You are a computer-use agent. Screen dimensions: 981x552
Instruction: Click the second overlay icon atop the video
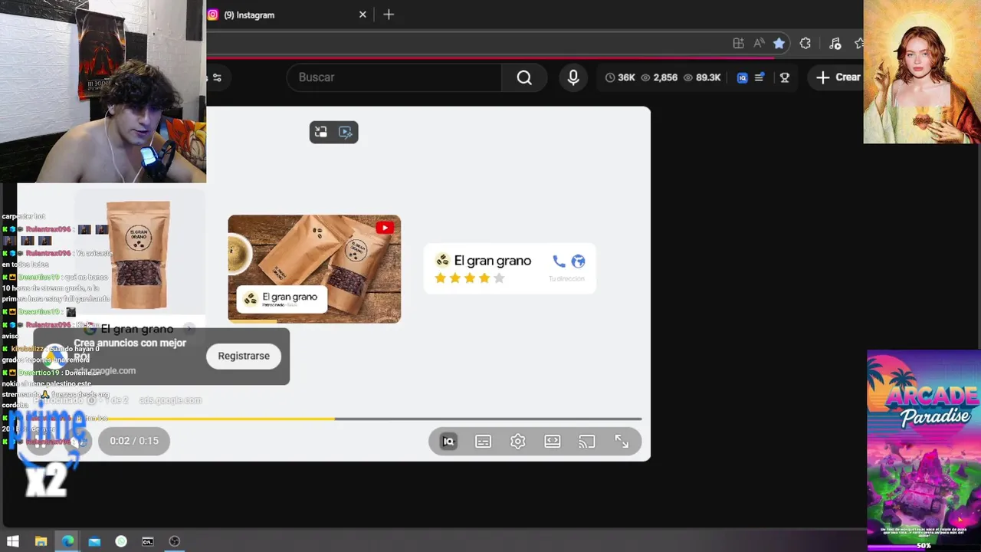(346, 133)
